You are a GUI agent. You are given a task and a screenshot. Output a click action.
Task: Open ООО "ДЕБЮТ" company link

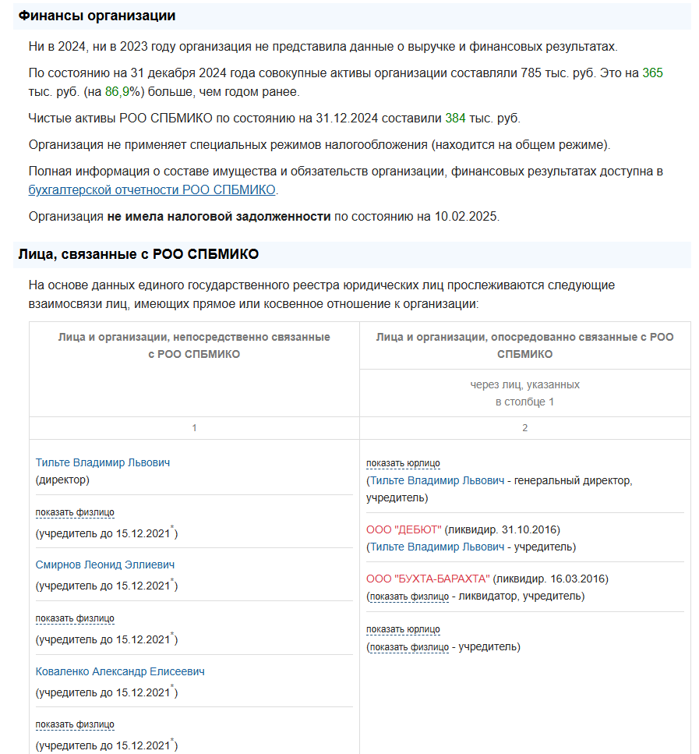coord(404,530)
